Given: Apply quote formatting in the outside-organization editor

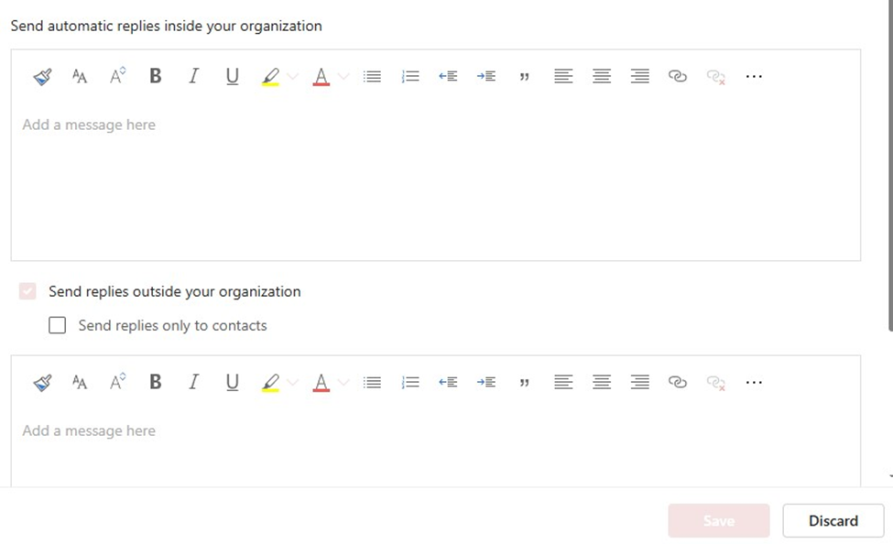Looking at the screenshot, I should coord(525,383).
